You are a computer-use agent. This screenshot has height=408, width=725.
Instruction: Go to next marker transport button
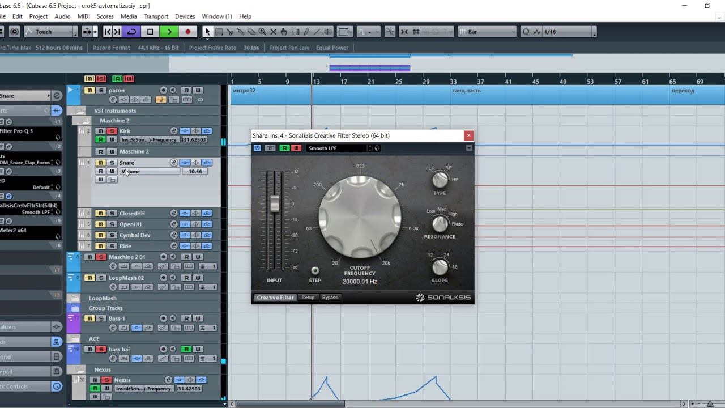coord(118,32)
